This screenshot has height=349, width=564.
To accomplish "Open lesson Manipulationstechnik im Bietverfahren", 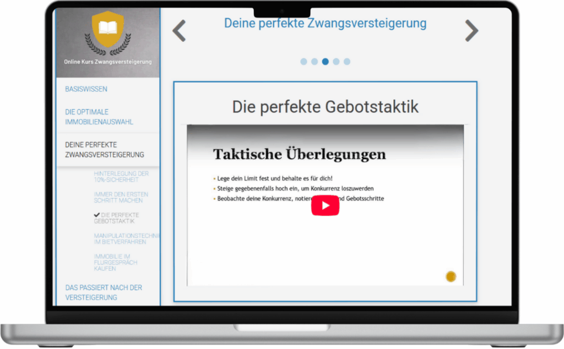I will (126, 239).
